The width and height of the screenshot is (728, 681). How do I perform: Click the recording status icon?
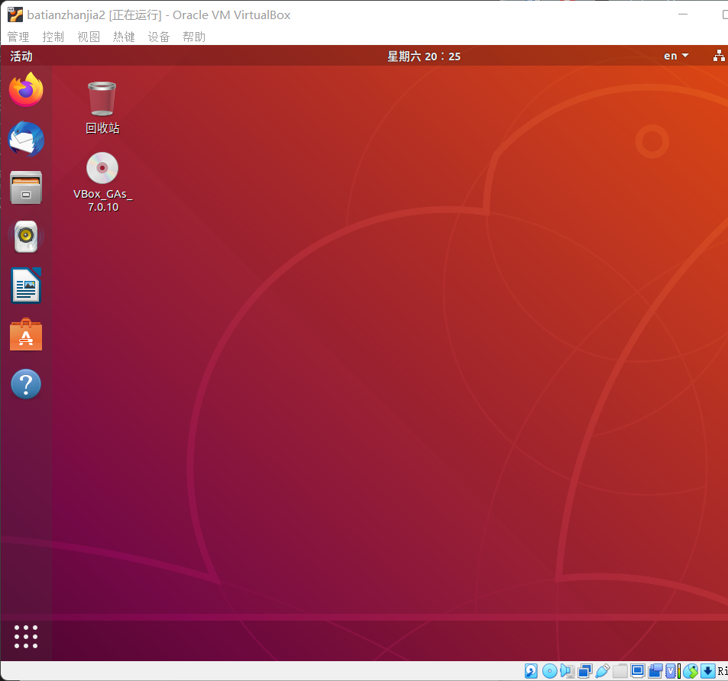click(655, 671)
